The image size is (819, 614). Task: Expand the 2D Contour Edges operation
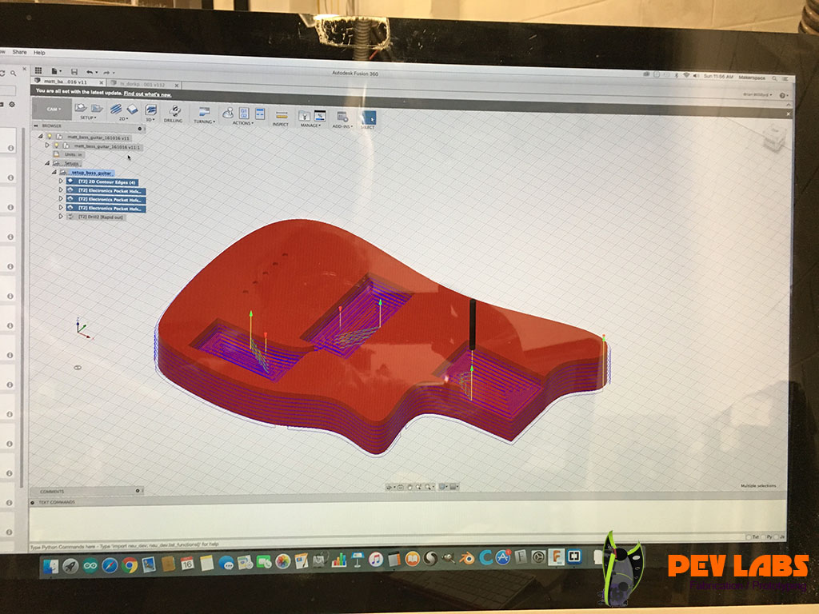(60, 181)
